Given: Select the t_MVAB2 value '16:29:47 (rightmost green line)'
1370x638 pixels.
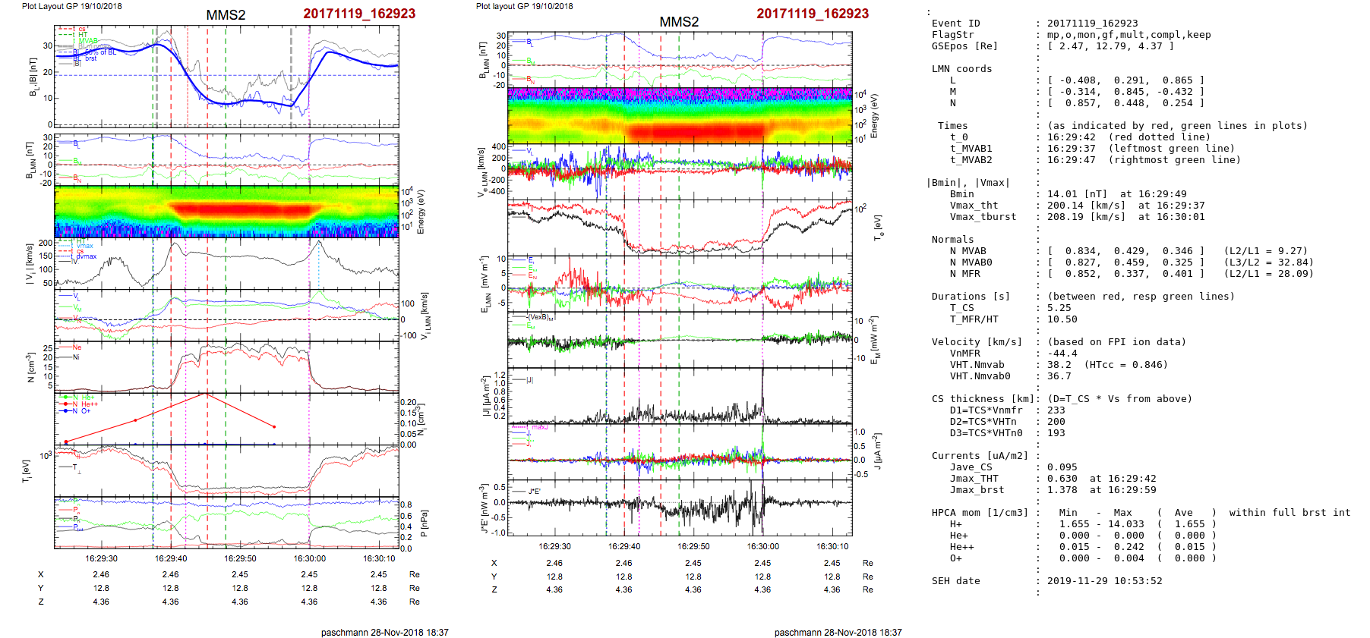Looking at the screenshot, I should pyautogui.click(x=1144, y=160).
